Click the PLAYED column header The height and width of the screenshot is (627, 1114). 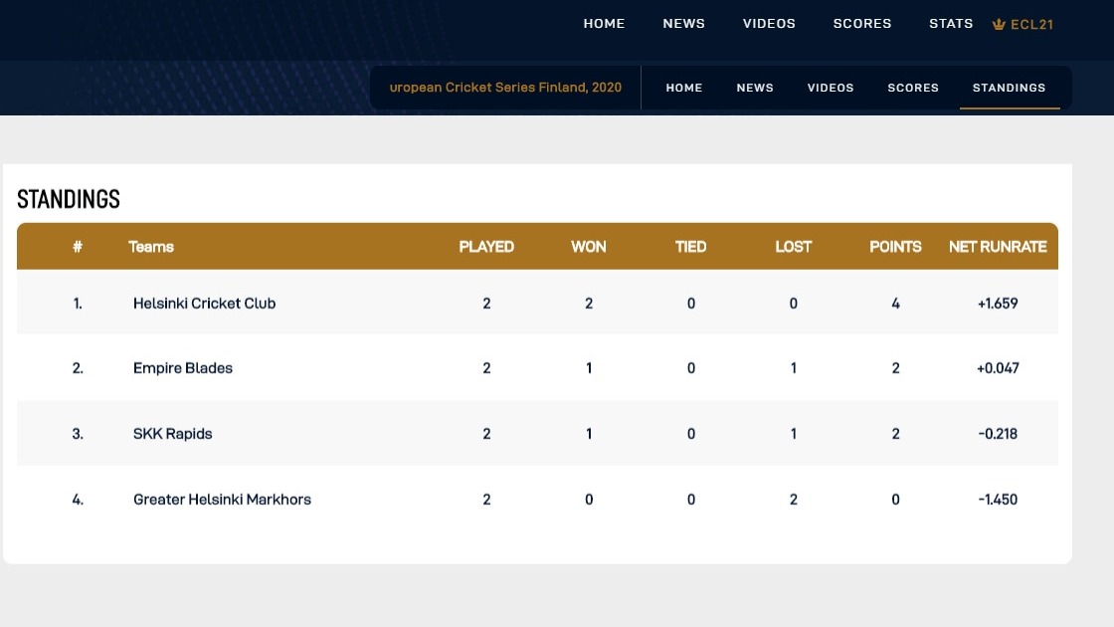pos(486,247)
